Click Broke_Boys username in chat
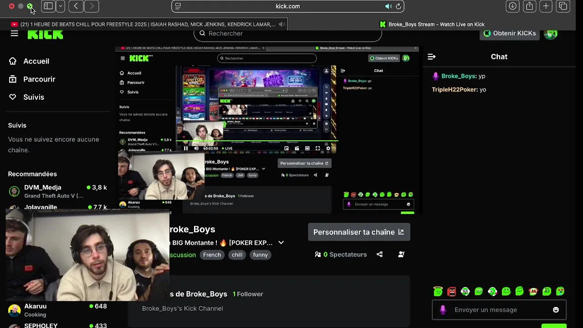The width and height of the screenshot is (583, 328). [x=459, y=76]
